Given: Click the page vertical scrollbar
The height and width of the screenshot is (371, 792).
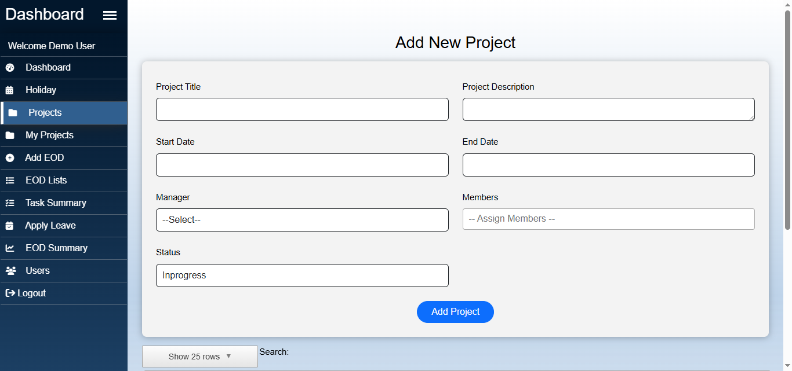Looking at the screenshot, I should 787,116.
